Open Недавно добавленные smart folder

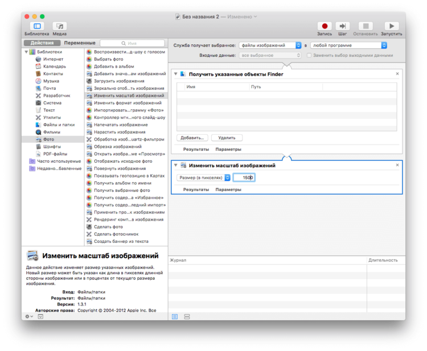click(x=59, y=168)
